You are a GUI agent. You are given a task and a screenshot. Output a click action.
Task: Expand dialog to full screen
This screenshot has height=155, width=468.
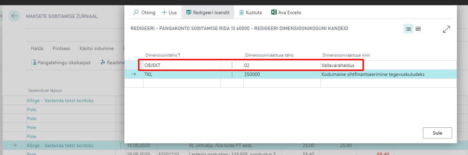coord(447,29)
